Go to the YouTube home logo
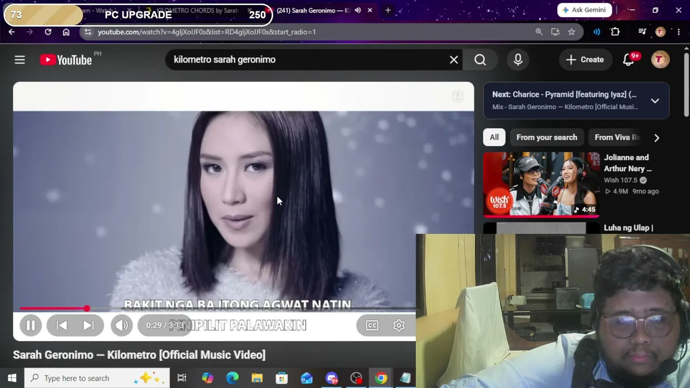The height and width of the screenshot is (388, 690). click(66, 60)
